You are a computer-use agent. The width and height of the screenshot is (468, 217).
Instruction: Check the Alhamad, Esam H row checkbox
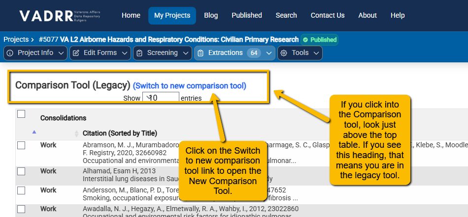pos(21,171)
